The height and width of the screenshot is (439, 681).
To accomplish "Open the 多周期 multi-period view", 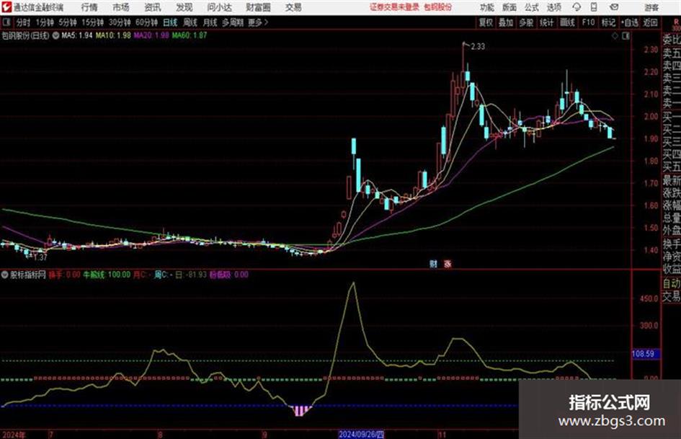I will [x=233, y=22].
